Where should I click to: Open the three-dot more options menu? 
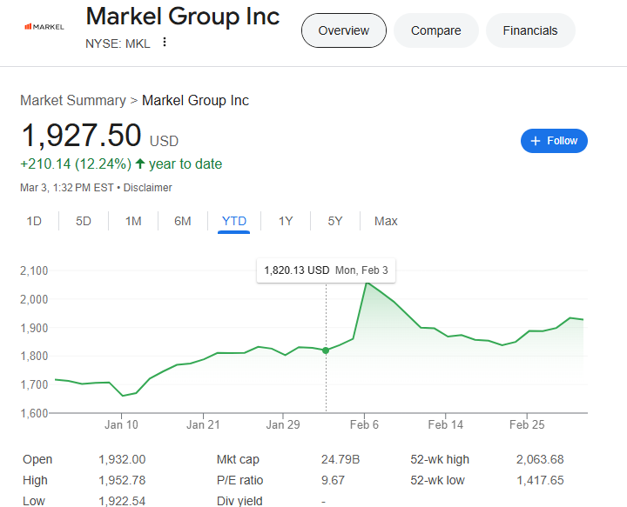pyautogui.click(x=165, y=42)
